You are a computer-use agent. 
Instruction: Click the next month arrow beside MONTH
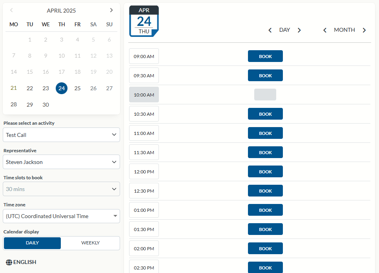pyautogui.click(x=364, y=30)
